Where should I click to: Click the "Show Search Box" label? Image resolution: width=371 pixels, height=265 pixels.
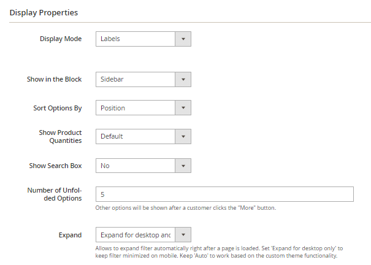55,166
